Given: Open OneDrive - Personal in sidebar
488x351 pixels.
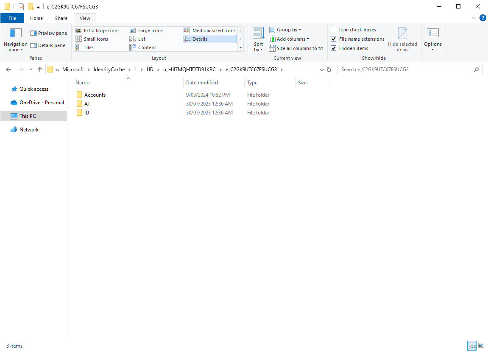Looking at the screenshot, I should pos(40,102).
